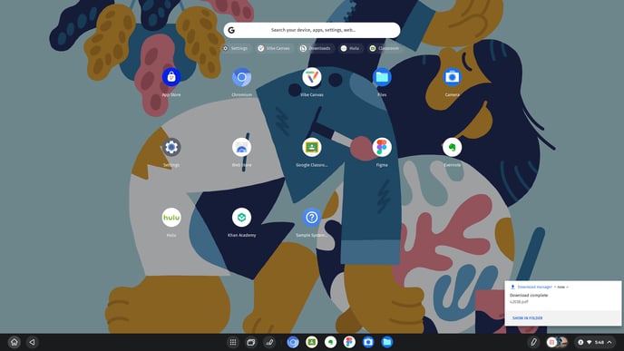The width and height of the screenshot is (624, 351).
Task: Collapse the download notification using its chevron
Action: 568,287
